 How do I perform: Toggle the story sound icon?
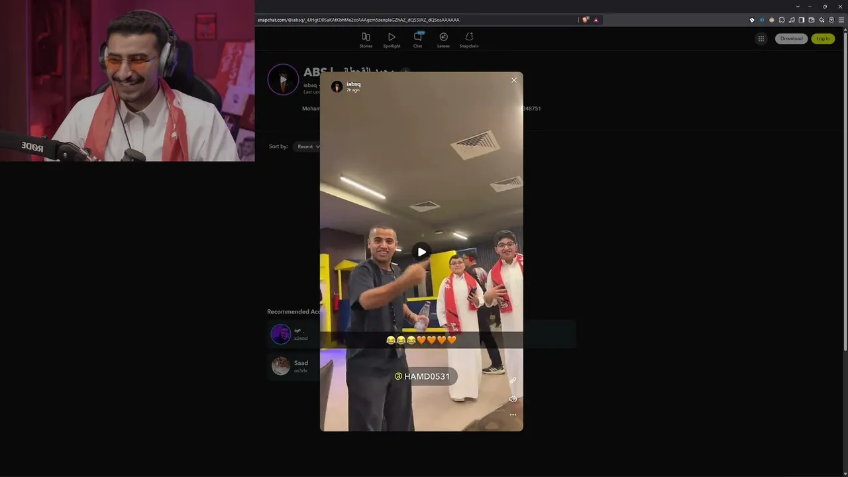(513, 399)
